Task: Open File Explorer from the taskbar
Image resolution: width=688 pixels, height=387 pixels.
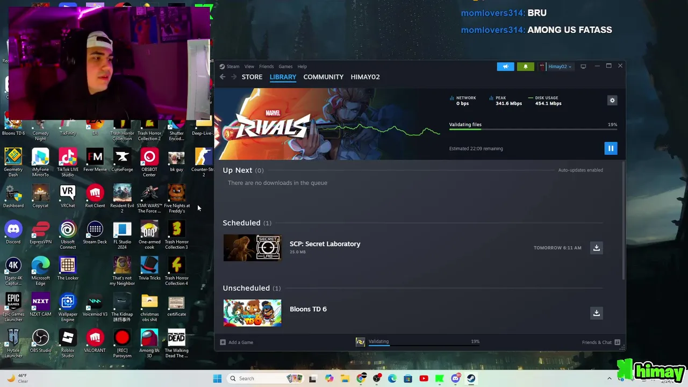Action: point(345,378)
